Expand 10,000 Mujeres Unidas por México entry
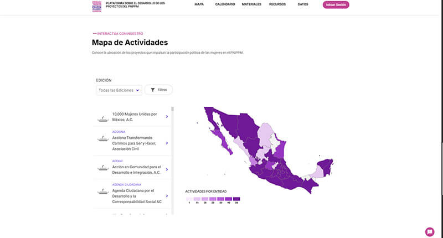Viewport: 443px width, 238px height. pyautogui.click(x=167, y=117)
